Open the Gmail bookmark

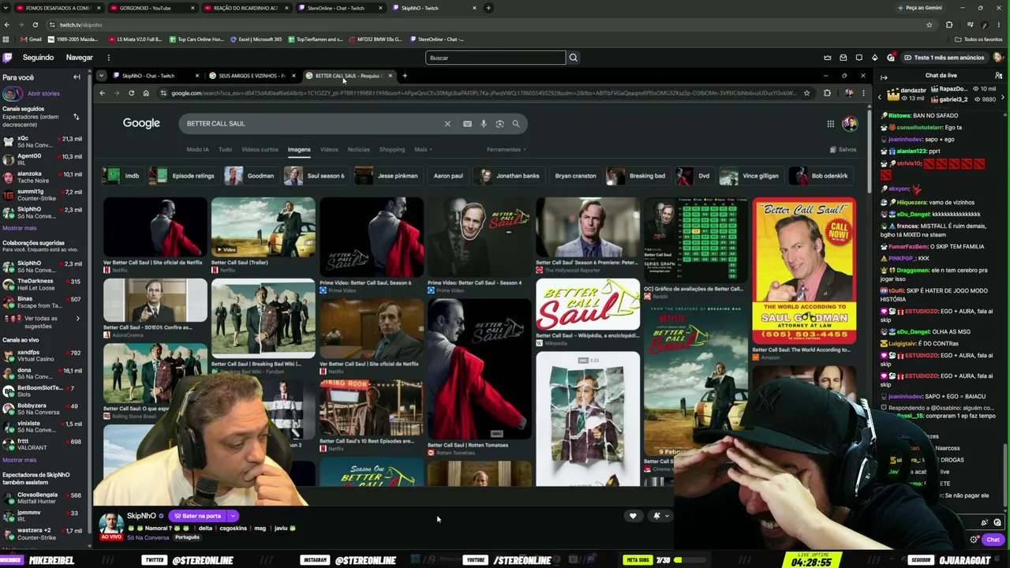[32, 39]
